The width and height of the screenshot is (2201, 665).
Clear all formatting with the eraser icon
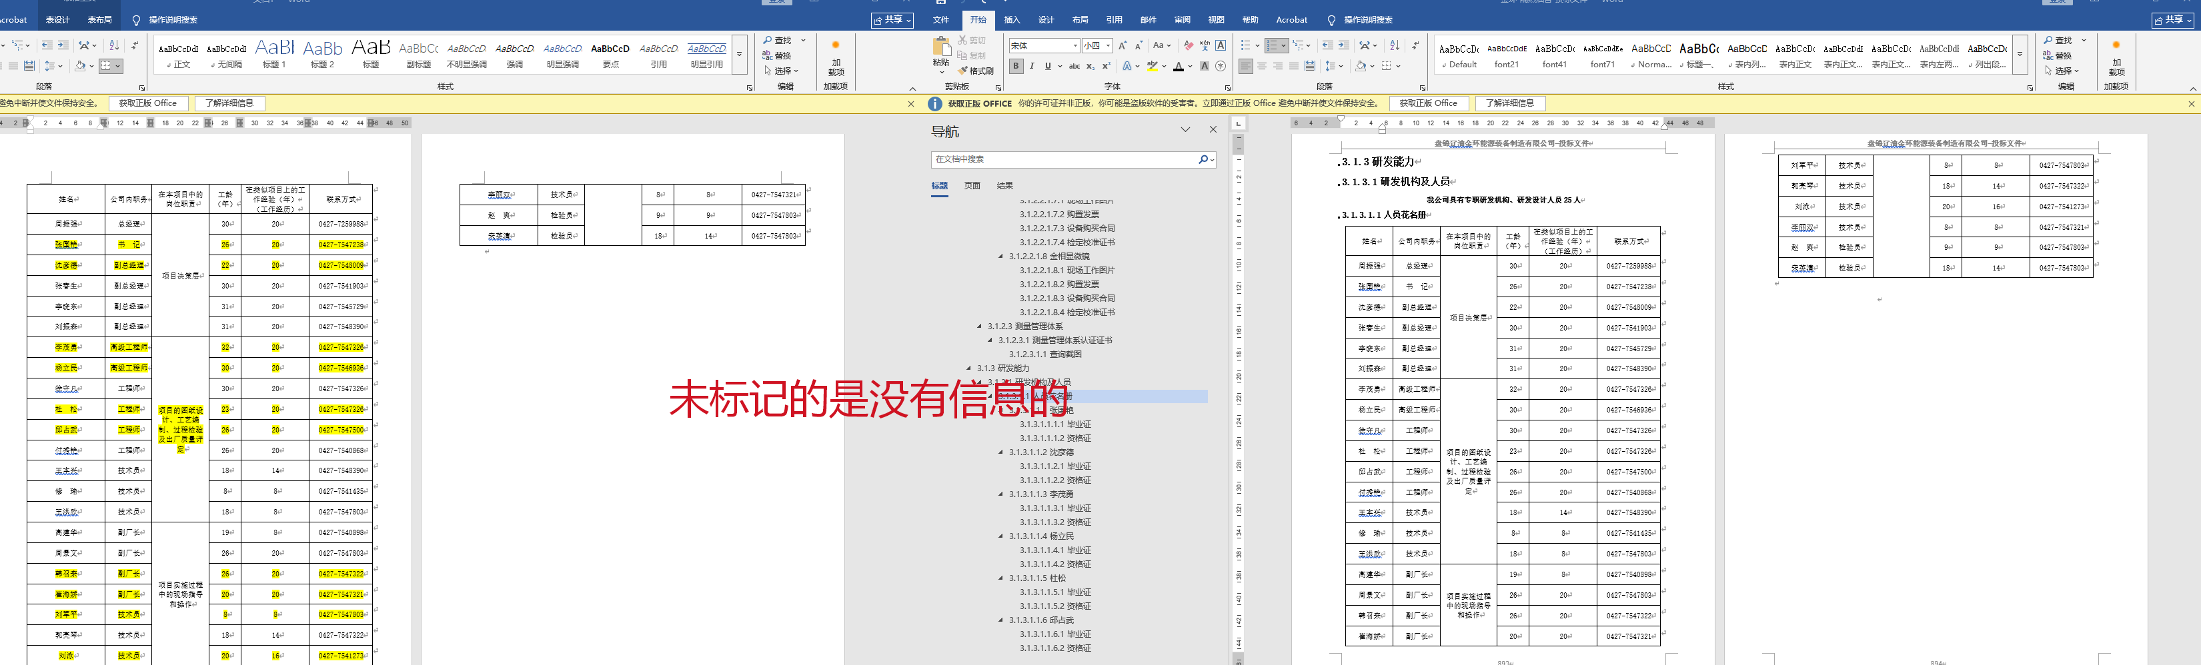tap(1189, 45)
